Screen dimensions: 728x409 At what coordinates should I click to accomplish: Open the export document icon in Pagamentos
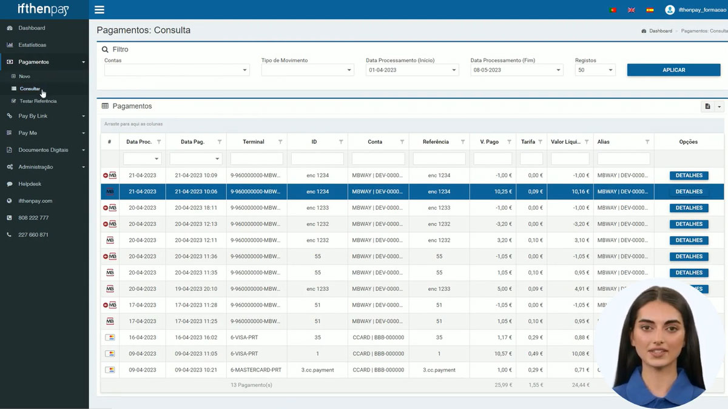[707, 107]
